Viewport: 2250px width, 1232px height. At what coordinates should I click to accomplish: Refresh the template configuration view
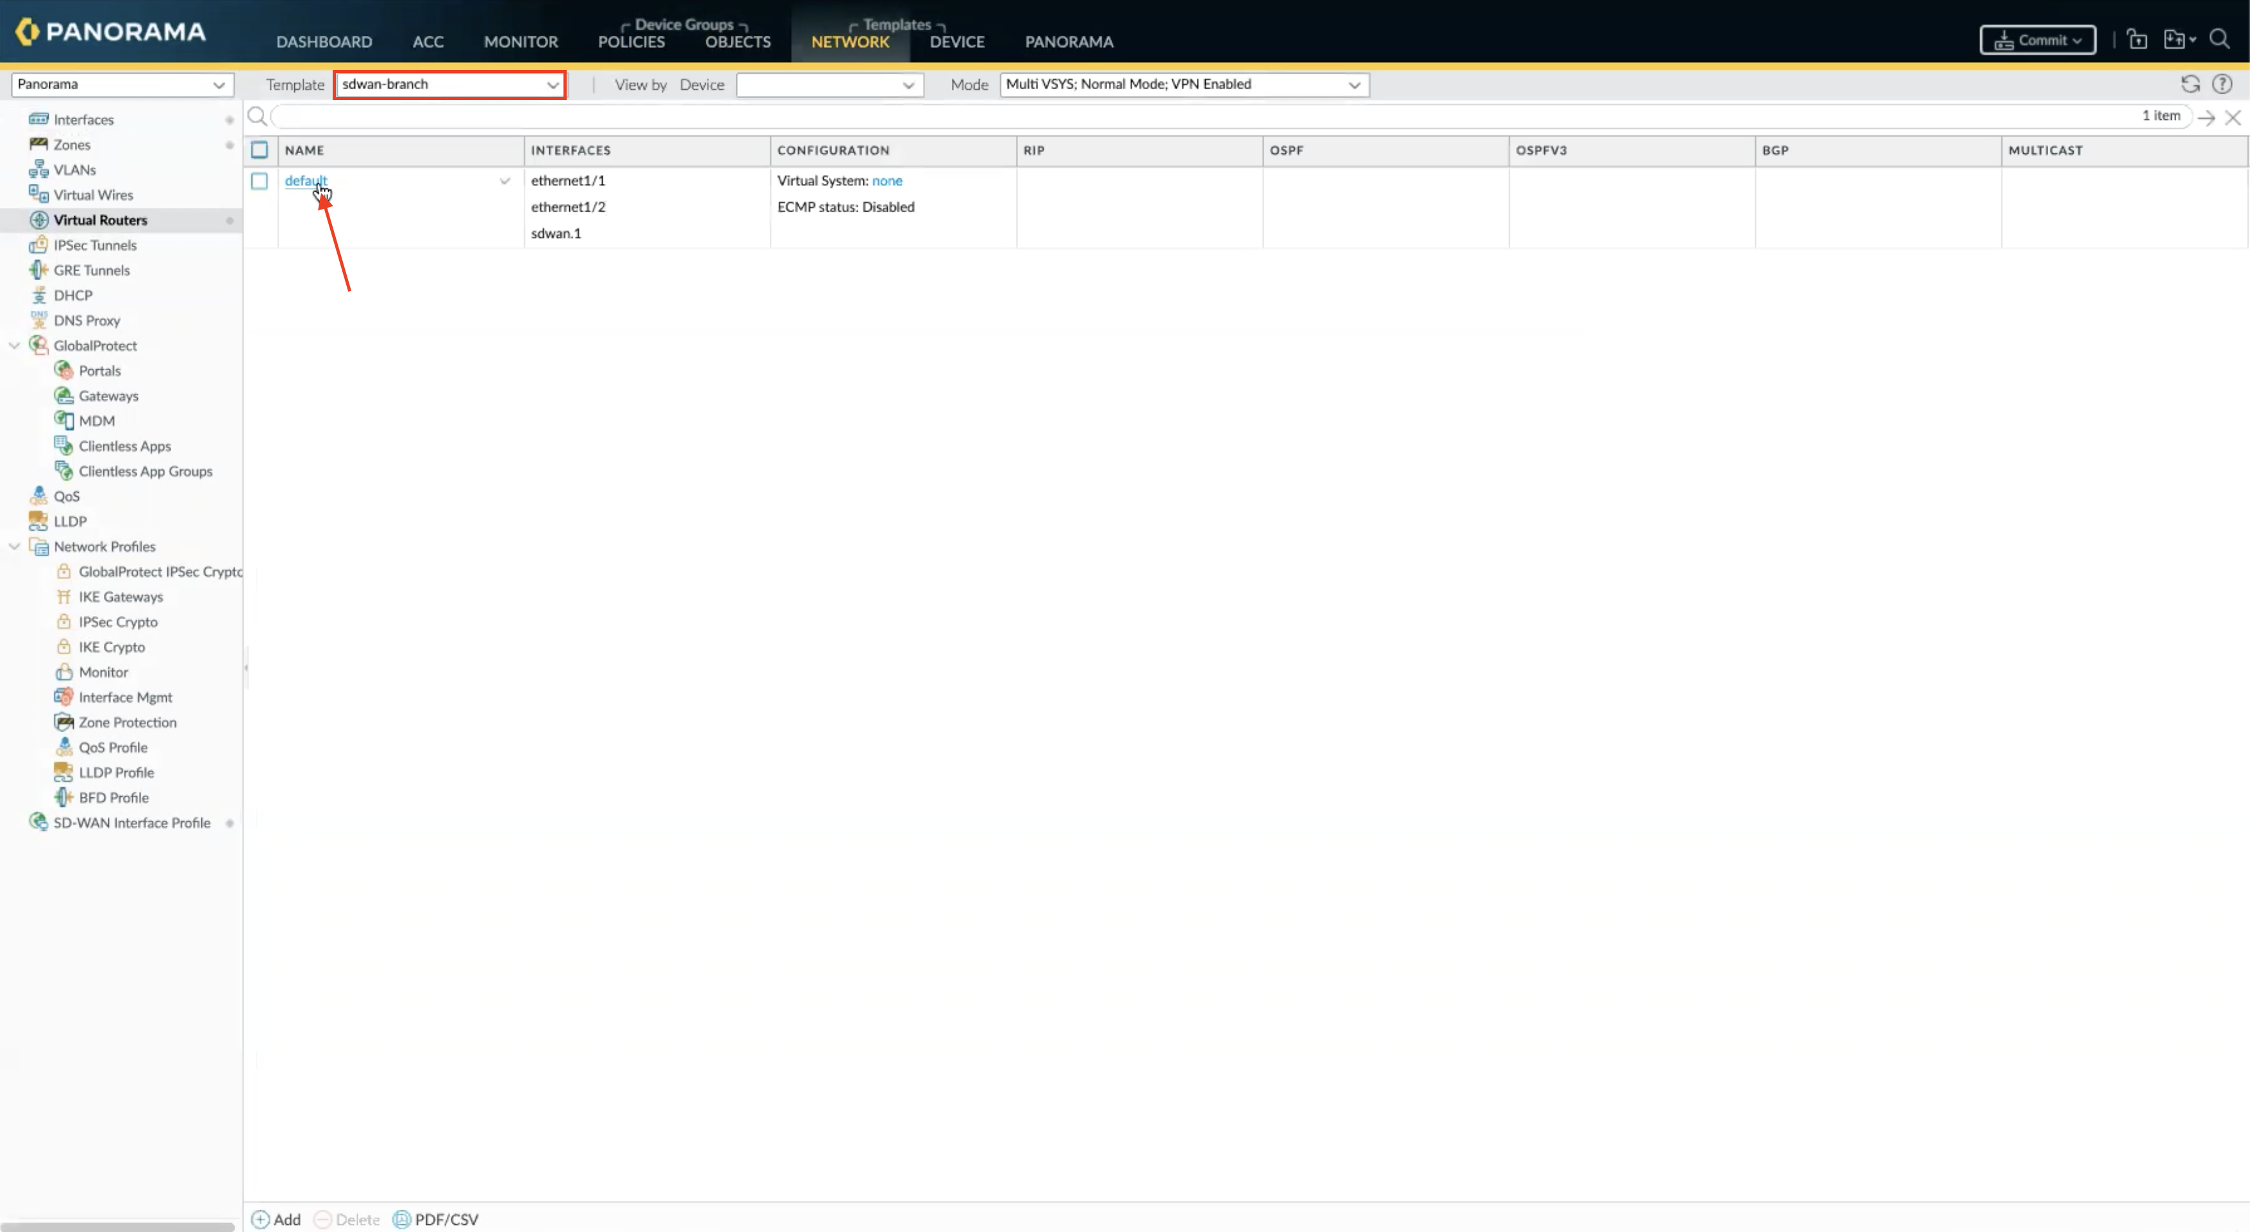point(2192,84)
